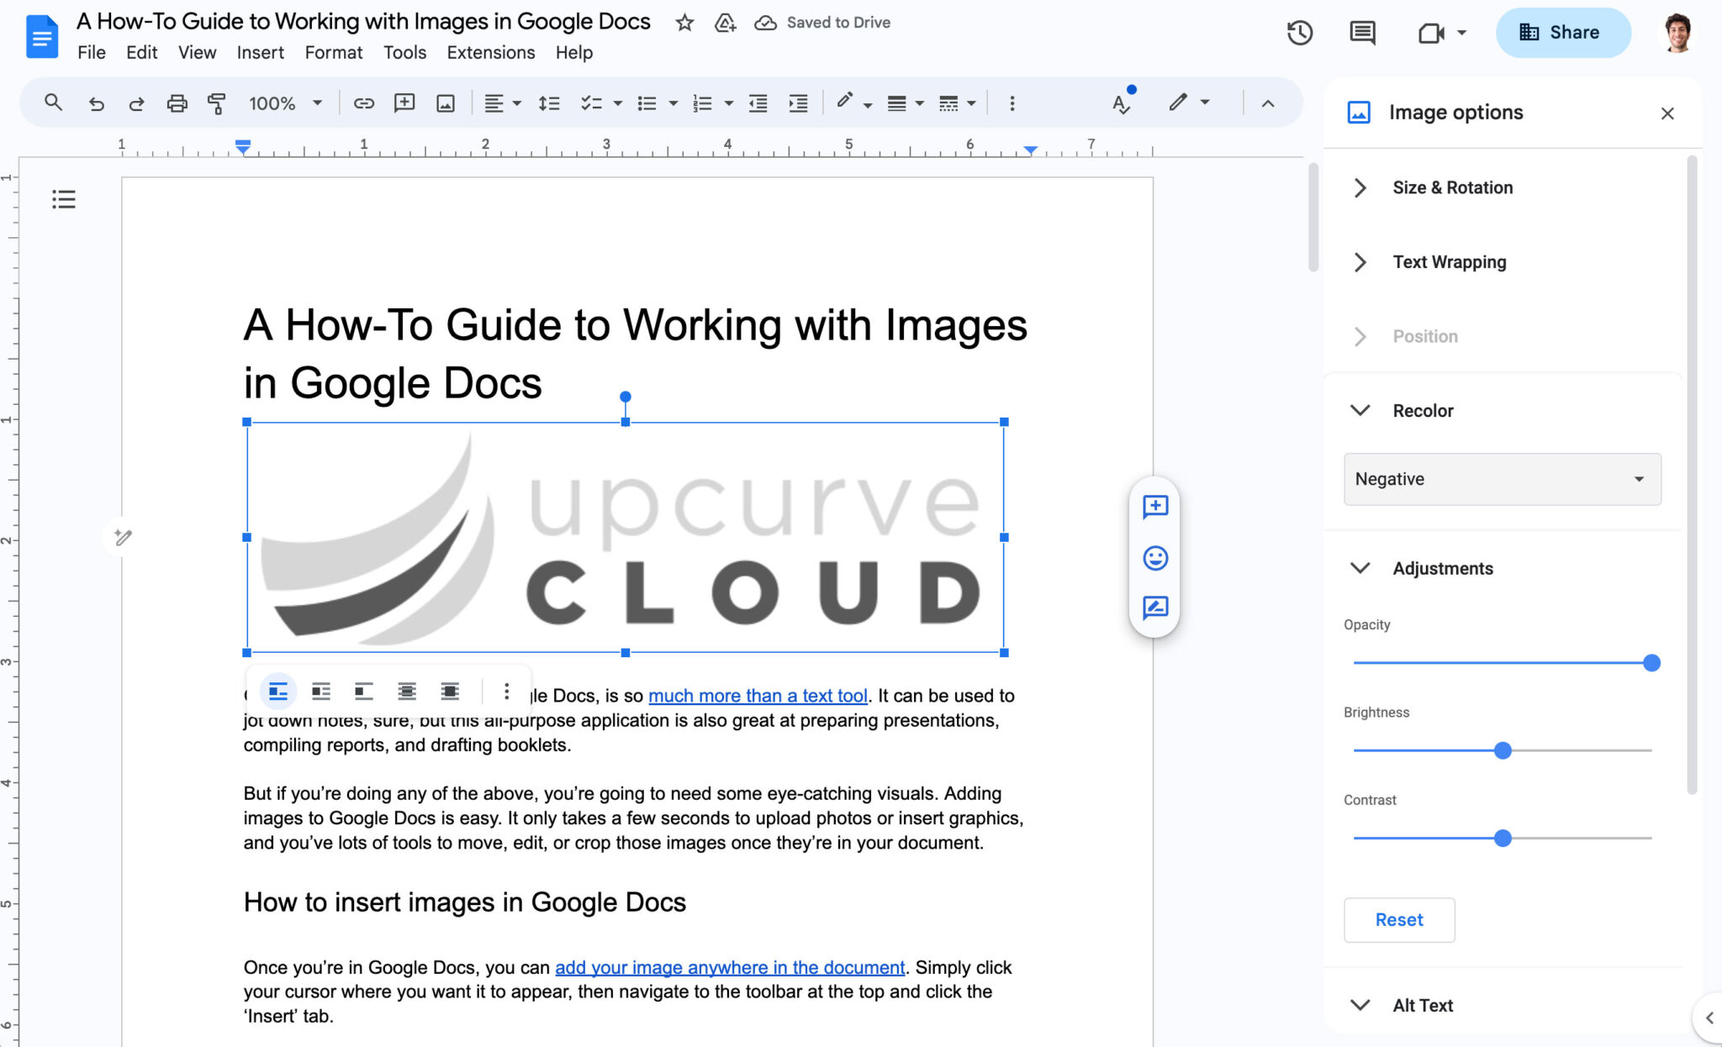1722x1047 pixels.
Task: Select the Paint format tool
Action: [x=217, y=103]
